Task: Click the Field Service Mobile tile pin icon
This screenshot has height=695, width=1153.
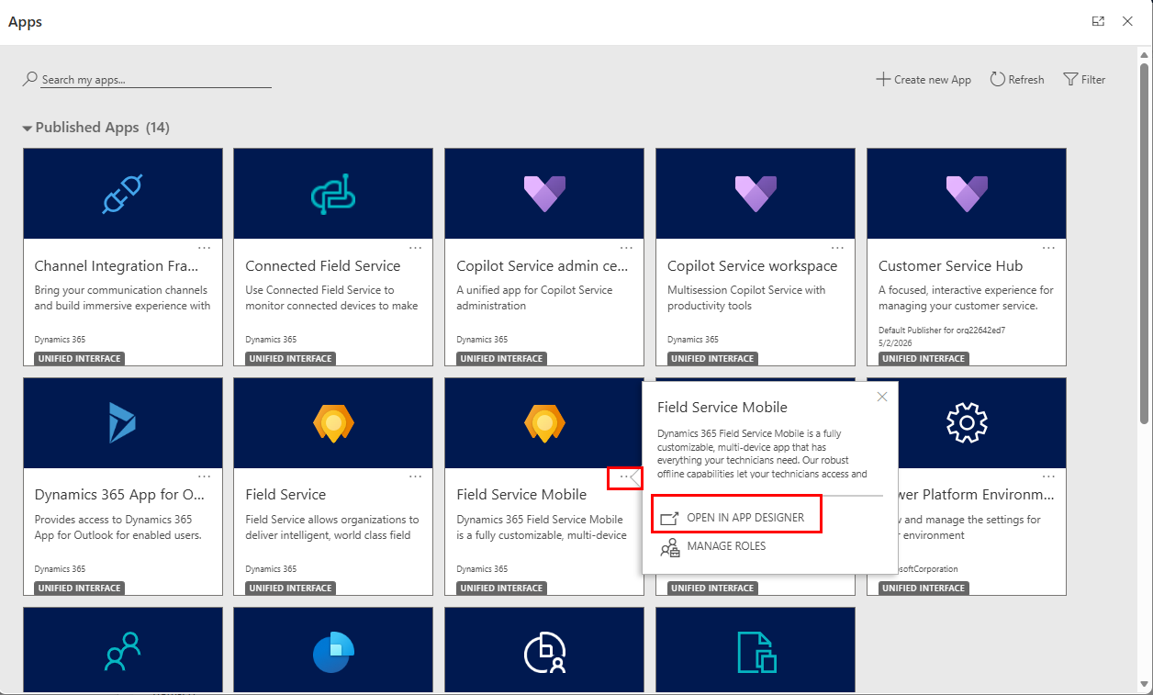Action: tap(544, 423)
